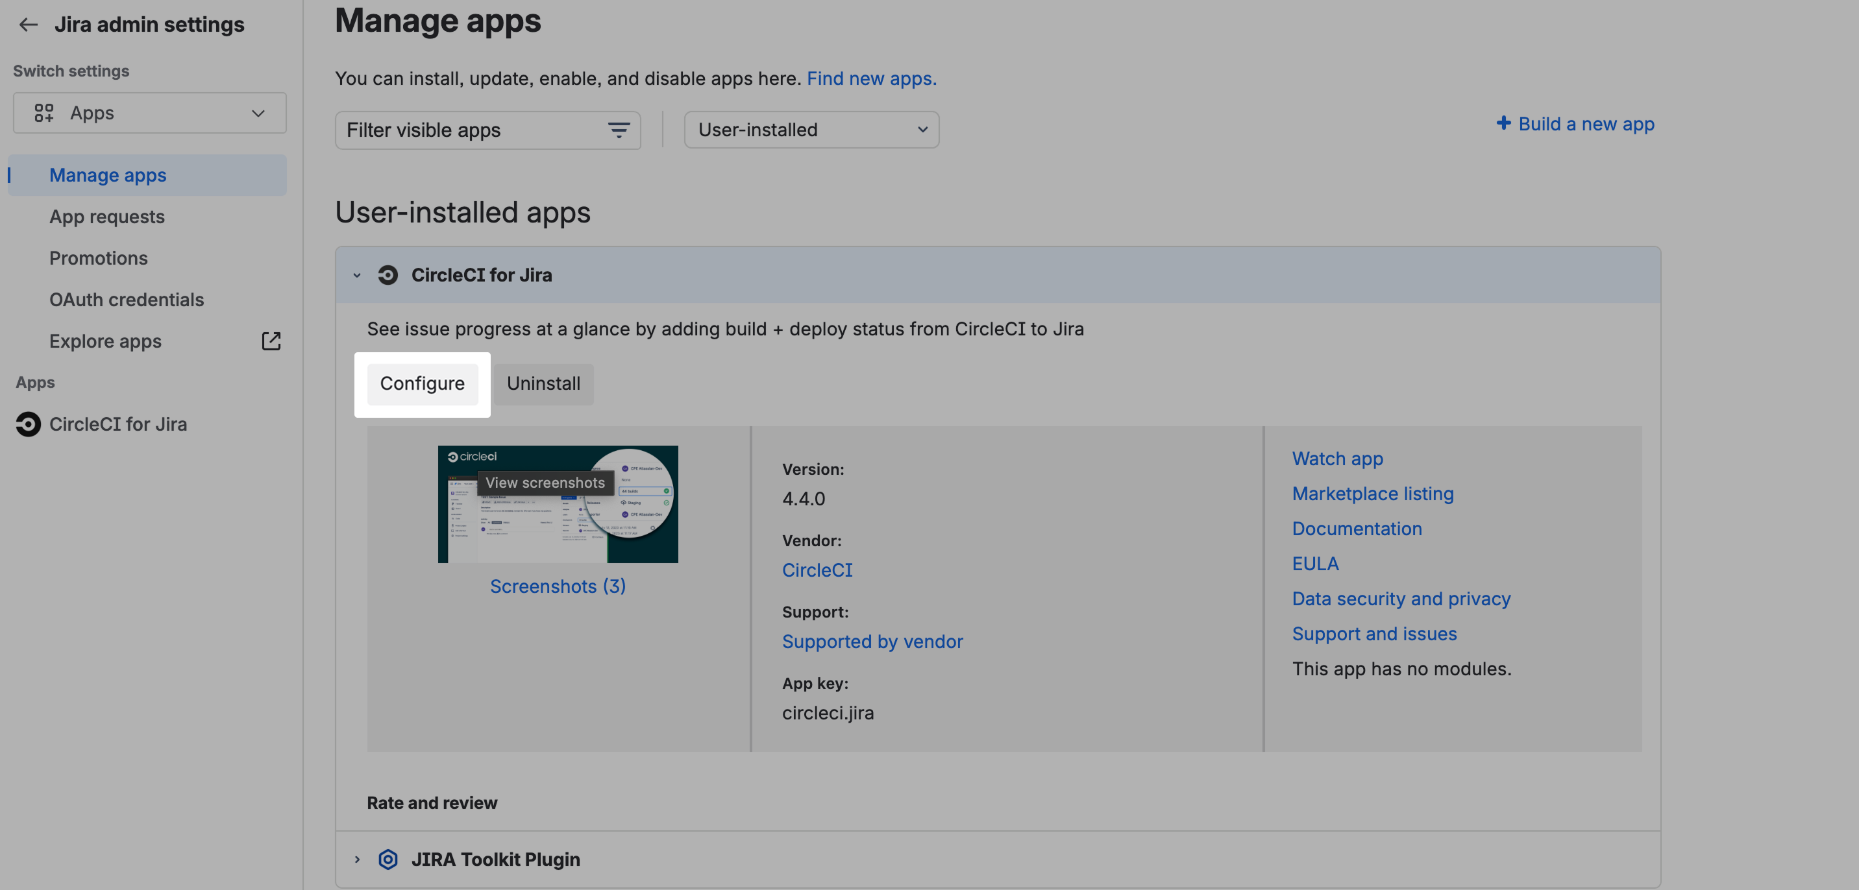Open the CircleCI vendor link

point(817,570)
